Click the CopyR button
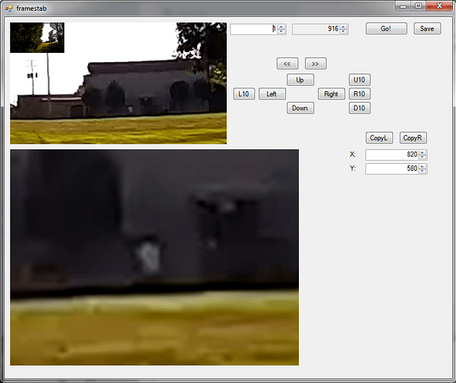Viewport: 456px width, 383px height. 413,138
